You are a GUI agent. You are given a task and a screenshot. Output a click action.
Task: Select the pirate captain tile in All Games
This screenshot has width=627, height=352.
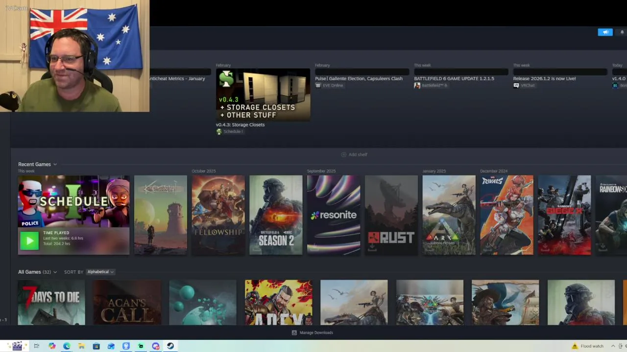(x=505, y=302)
